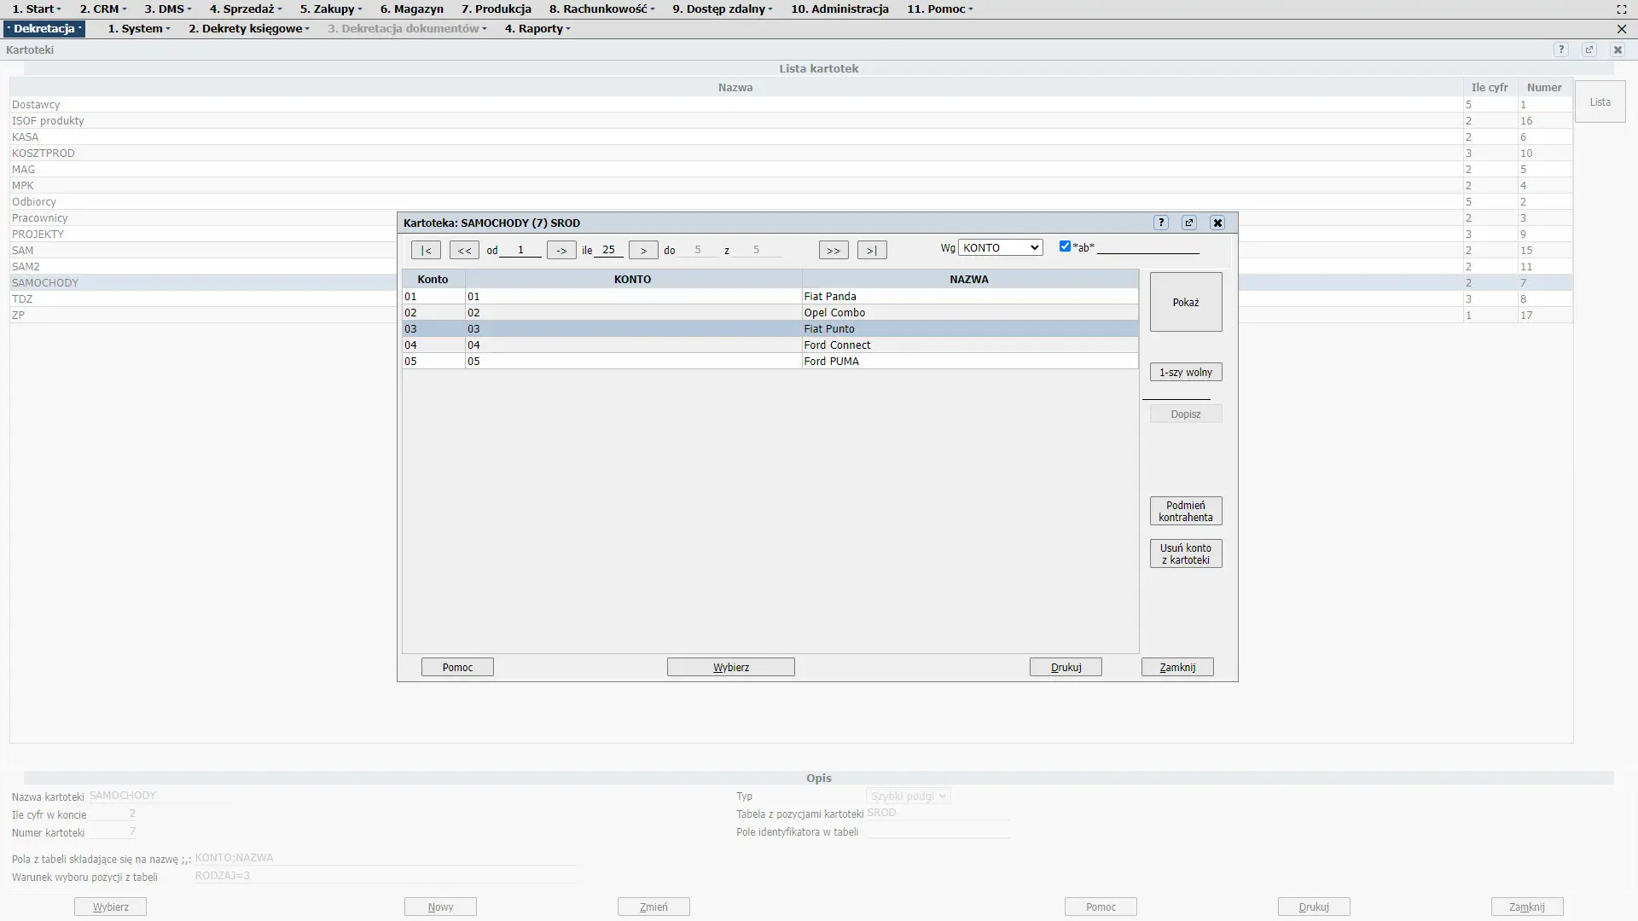This screenshot has width=1638, height=921.
Task: Click the 1-szy wolny button
Action: [1186, 372]
